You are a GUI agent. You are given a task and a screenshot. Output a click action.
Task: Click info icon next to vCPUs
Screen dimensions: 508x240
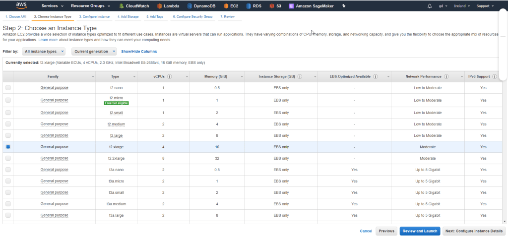point(170,77)
